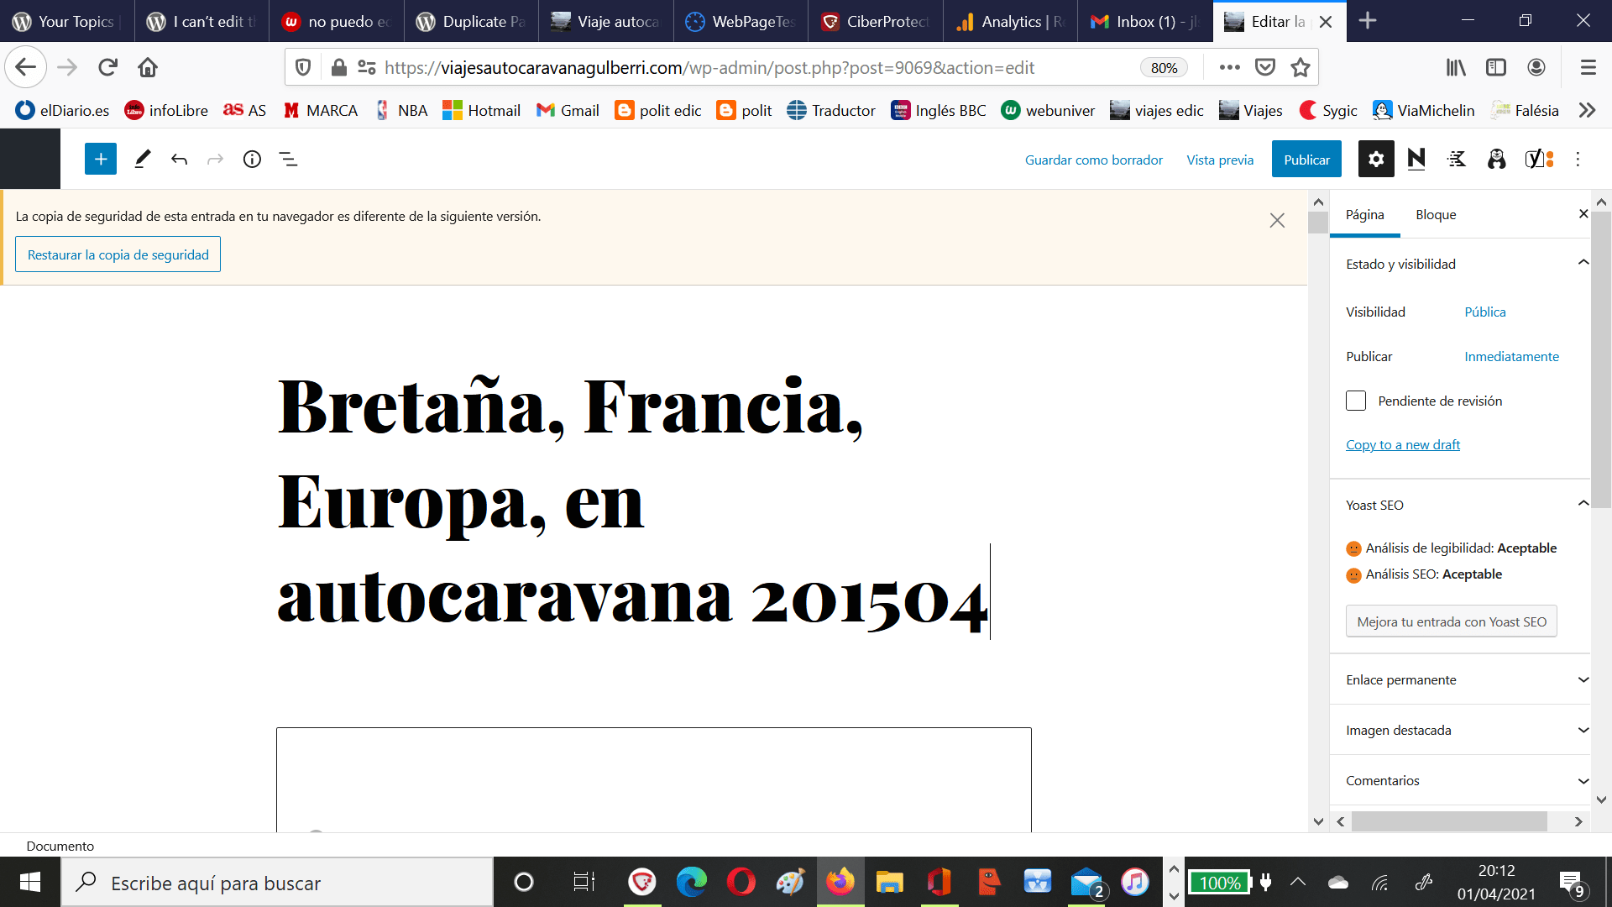Open the Neve N plugin icon

click(x=1416, y=159)
